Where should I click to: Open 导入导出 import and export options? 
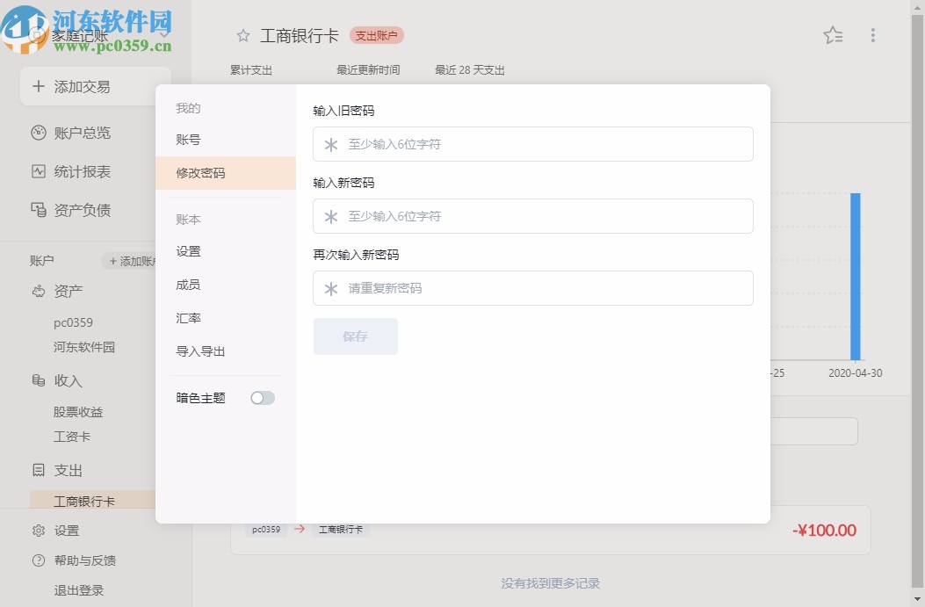[199, 351]
